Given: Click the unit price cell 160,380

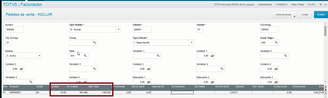Looking at the screenshot, I should (x=76, y=92).
